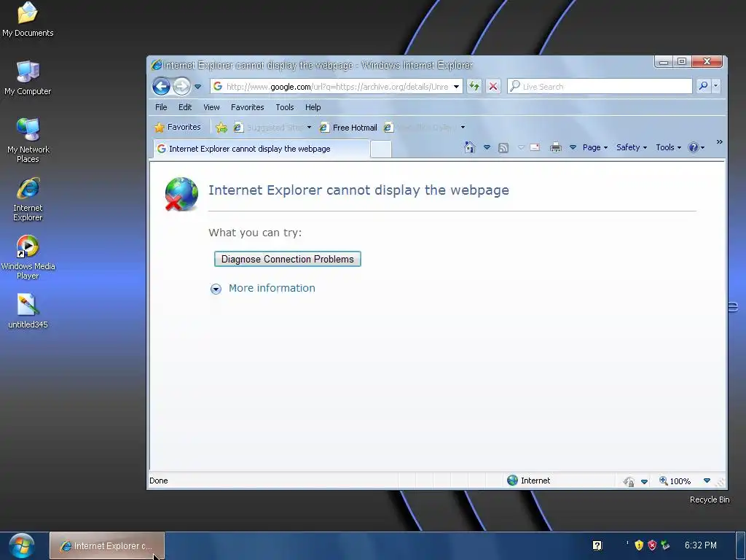This screenshot has width=746, height=560.
Task: Click the question mark help tray icon
Action: point(597,545)
